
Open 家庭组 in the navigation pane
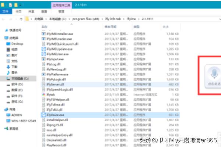point(14,128)
